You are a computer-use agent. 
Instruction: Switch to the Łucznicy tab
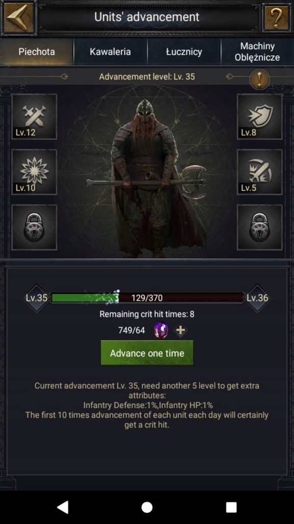[184, 52]
